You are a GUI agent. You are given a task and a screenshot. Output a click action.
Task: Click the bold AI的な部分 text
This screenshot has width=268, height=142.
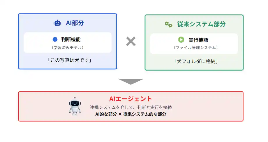pyautogui.click(x=106, y=114)
